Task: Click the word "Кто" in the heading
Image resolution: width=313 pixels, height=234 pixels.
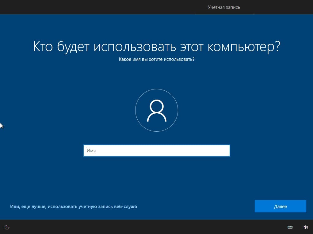Action: (x=43, y=47)
